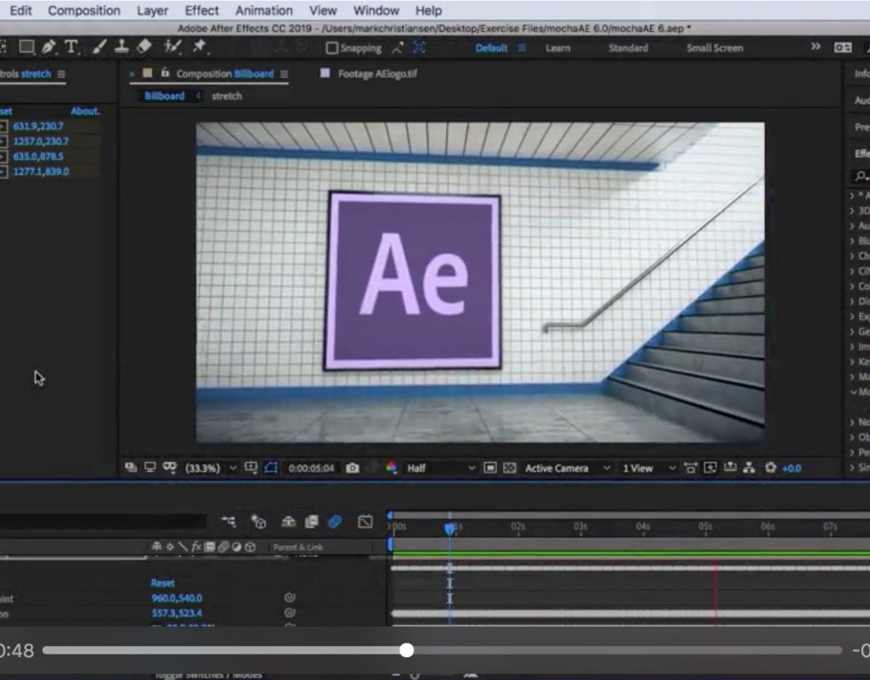Click the 631.9,230.7 corner pin value

[38, 126]
